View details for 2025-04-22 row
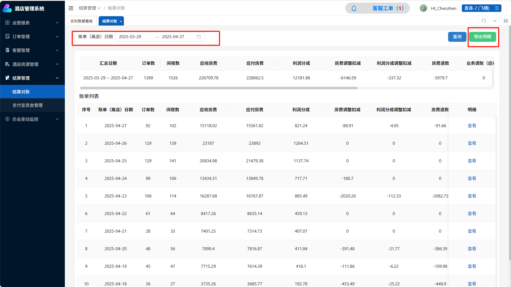 pyautogui.click(x=472, y=214)
